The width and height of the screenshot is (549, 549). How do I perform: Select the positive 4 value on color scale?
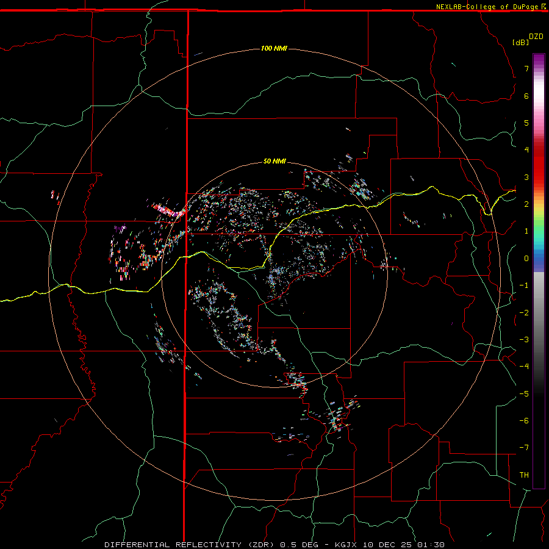click(526, 150)
